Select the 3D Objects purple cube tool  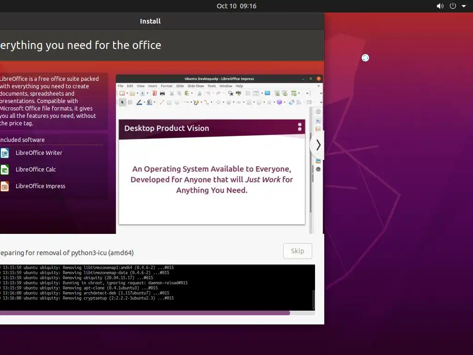click(279, 102)
